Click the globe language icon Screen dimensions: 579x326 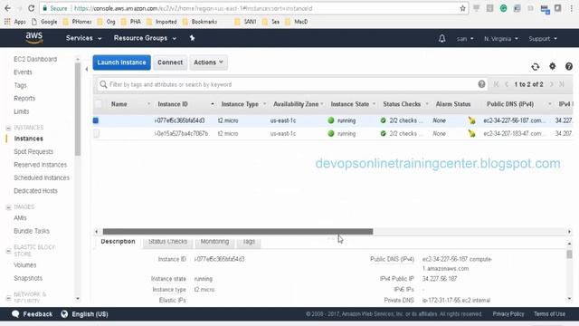click(x=64, y=314)
